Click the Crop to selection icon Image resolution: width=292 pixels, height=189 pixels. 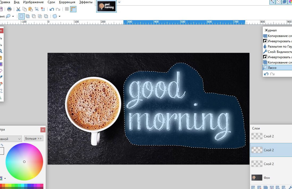pyautogui.click(x=37, y=9)
